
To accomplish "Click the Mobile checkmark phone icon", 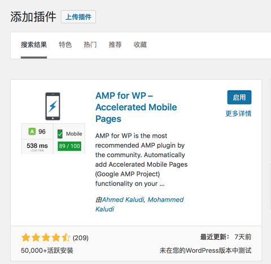I will click(60, 134).
